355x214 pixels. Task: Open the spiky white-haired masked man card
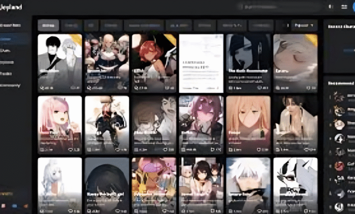pos(248,186)
